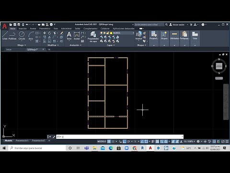Click the ViewCube top face
Image resolution: width=230 pixels, height=173 pixels.
click(219, 66)
